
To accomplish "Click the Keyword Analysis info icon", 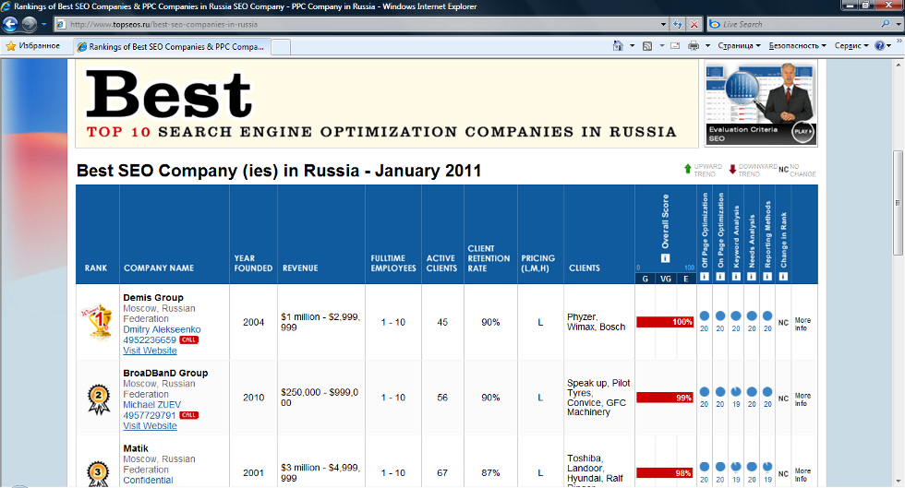I will [x=736, y=277].
